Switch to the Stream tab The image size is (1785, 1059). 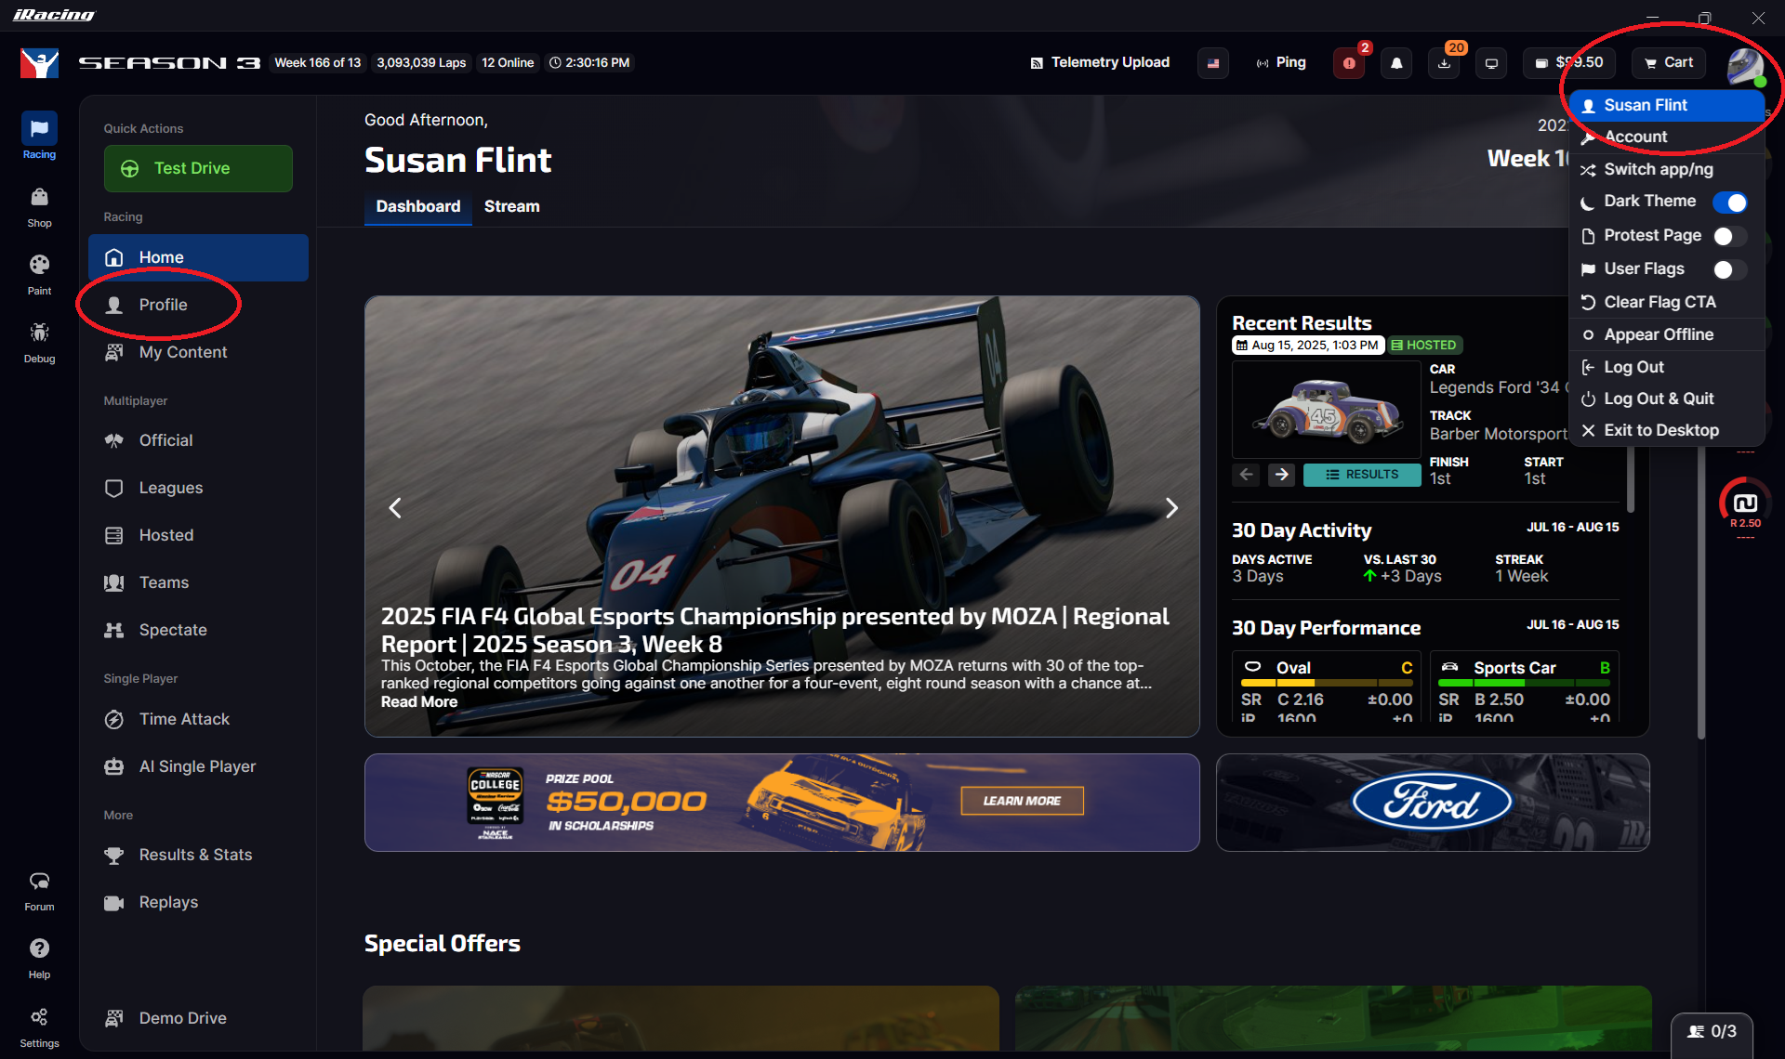point(511,206)
